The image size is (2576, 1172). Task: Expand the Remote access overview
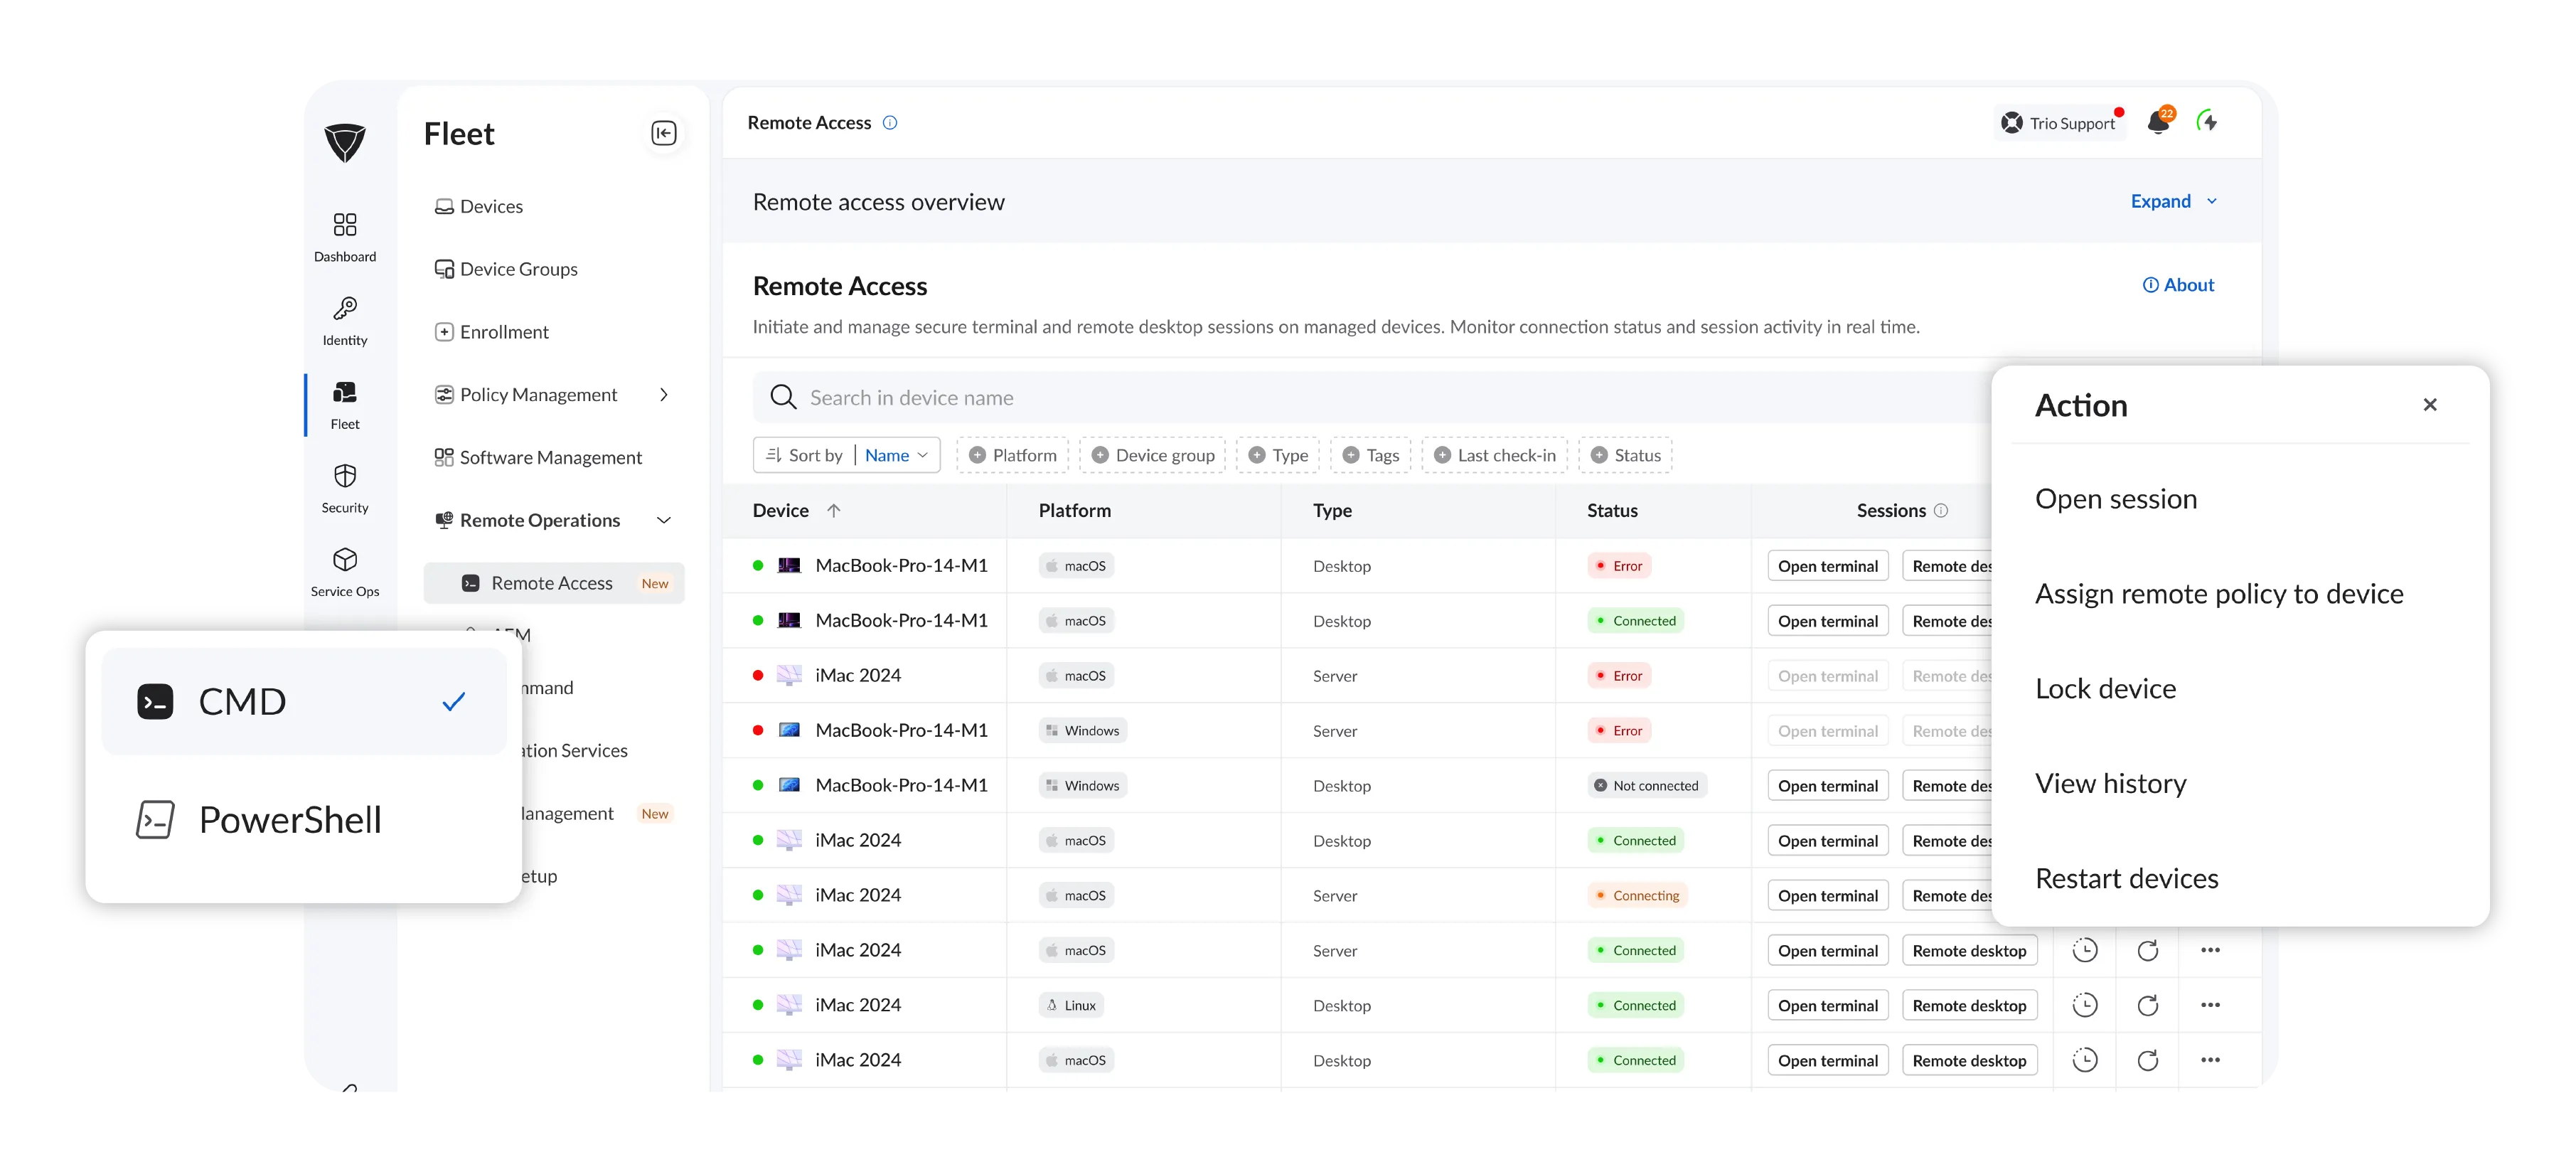(2174, 201)
